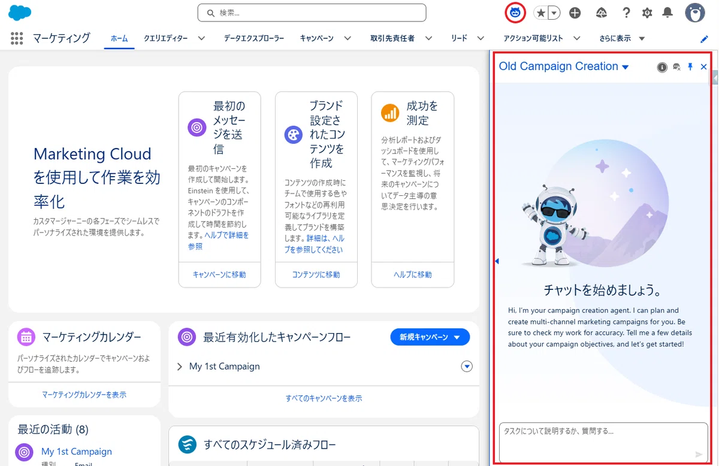Viewport: 719px width, 466px height.
Task: Click the 成功を測定 chart icon
Action: (x=390, y=113)
